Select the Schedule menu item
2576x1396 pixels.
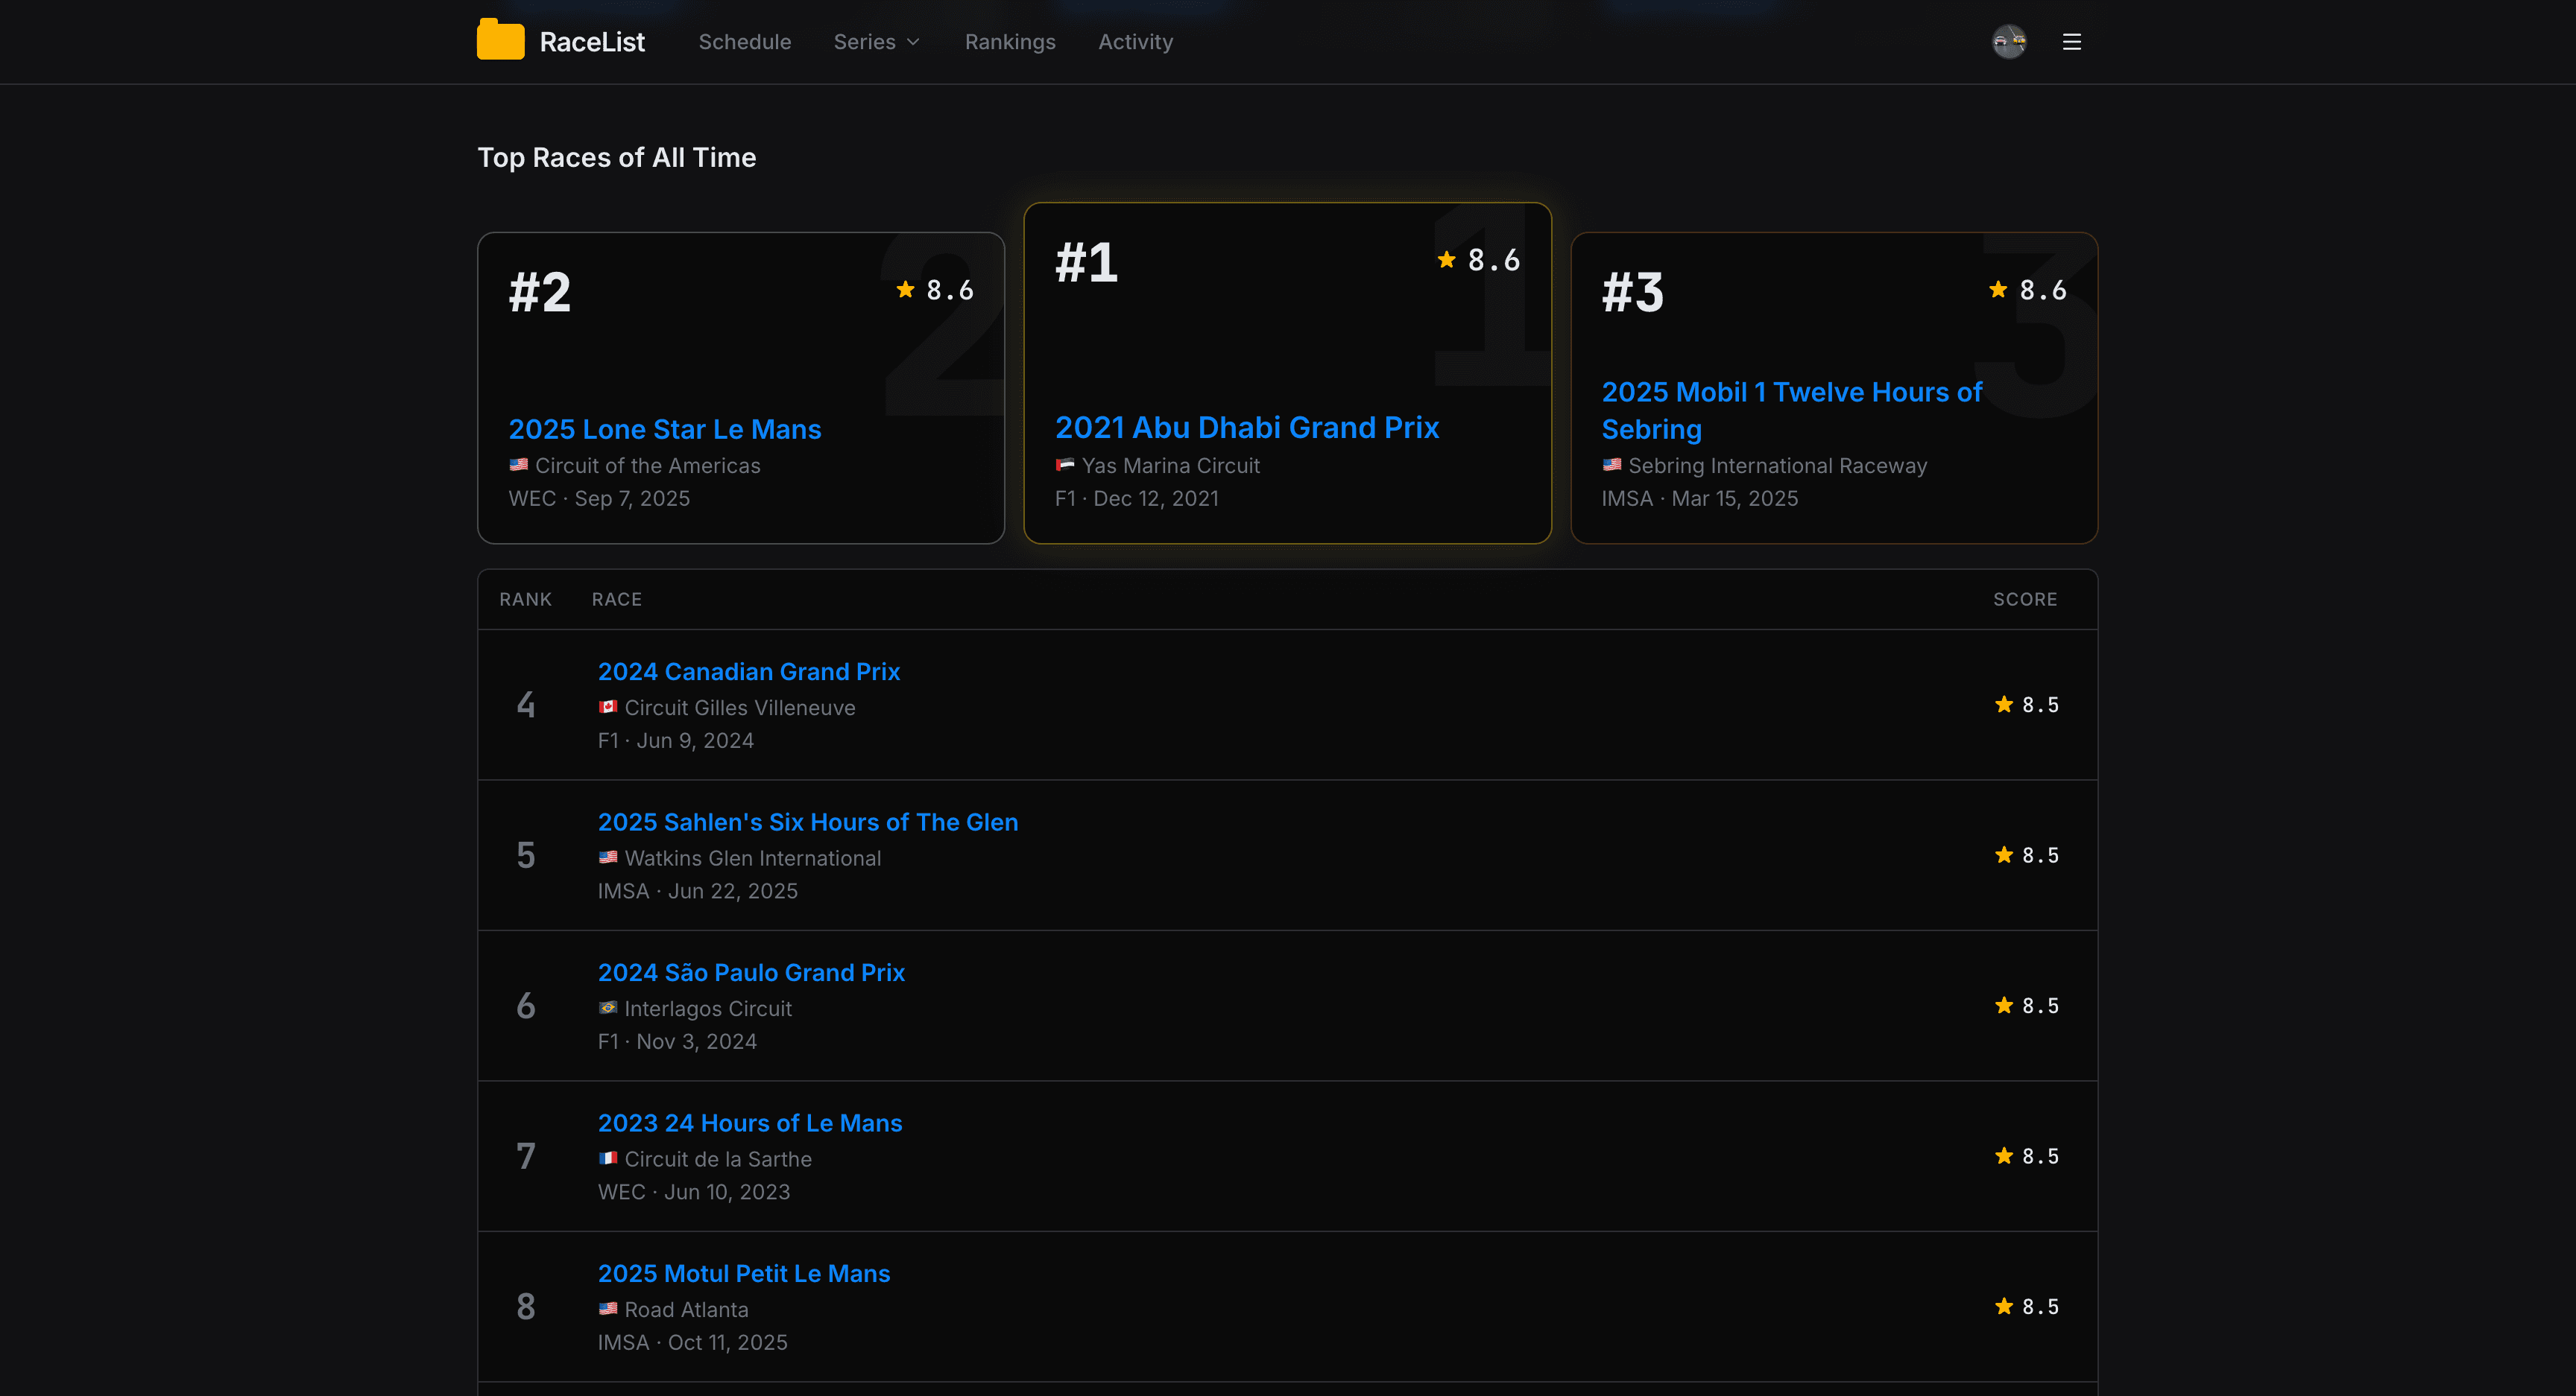click(744, 41)
